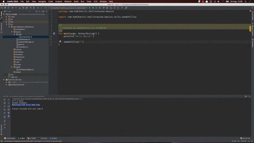
Task: Open the Messages tool window button
Action: click(x=10, y=138)
